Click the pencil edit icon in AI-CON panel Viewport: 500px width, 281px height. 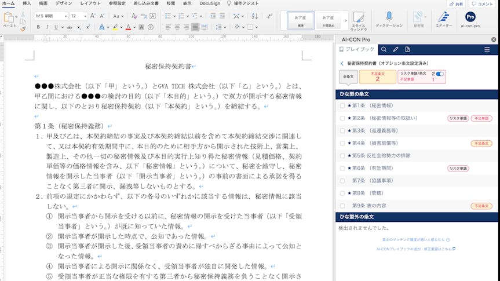(x=395, y=49)
